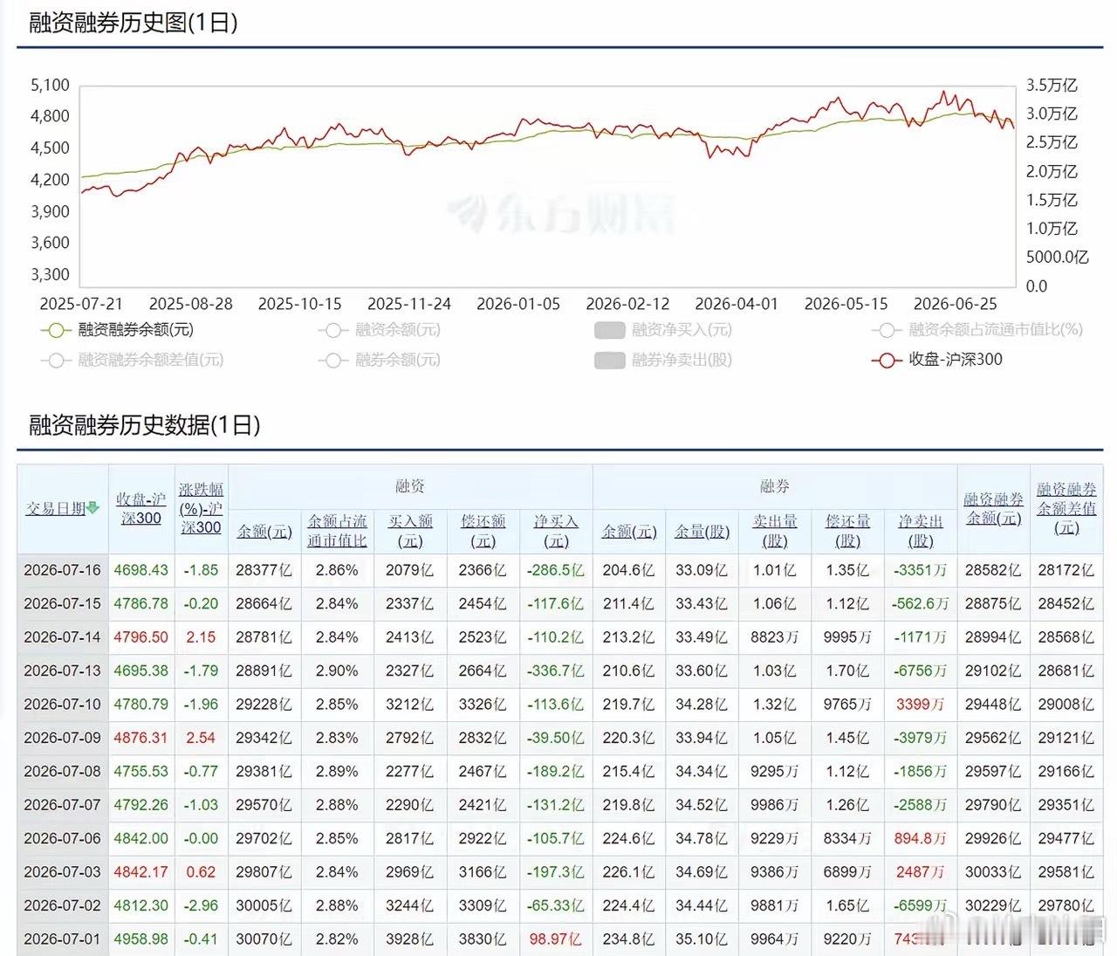Sort by 融券 净卖出(股) header
Image resolution: width=1117 pixels, height=956 pixels.
921,532
